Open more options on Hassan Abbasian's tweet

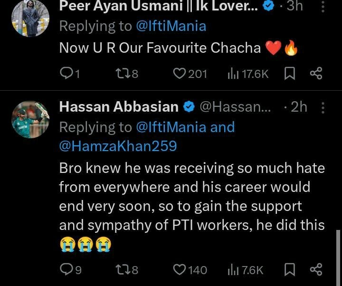click(323, 107)
